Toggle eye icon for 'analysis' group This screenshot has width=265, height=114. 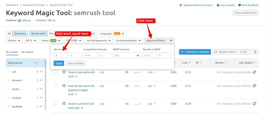click(41, 98)
